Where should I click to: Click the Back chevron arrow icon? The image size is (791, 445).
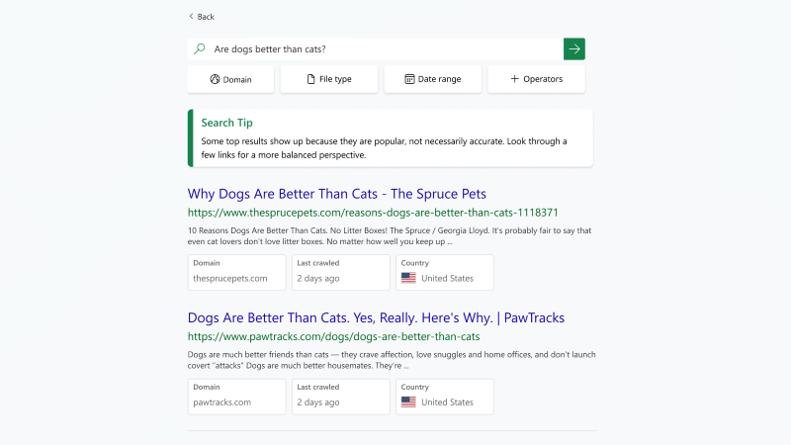pos(191,17)
